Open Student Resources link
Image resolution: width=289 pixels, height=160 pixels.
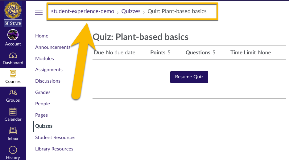55,138
